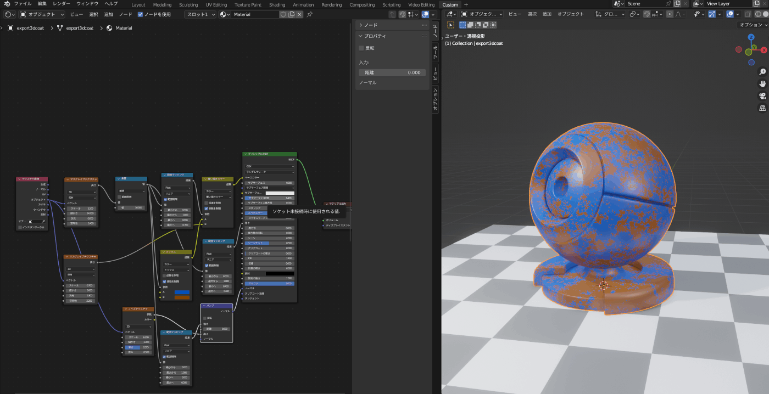
Task: Open the 編集 (Edit) menu
Action: 42,4
